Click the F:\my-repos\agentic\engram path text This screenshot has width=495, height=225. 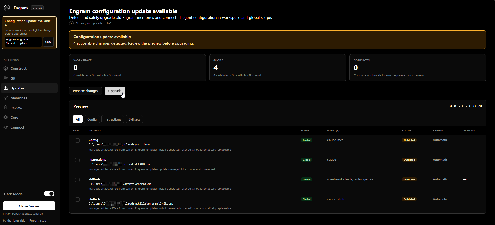(x=23, y=214)
